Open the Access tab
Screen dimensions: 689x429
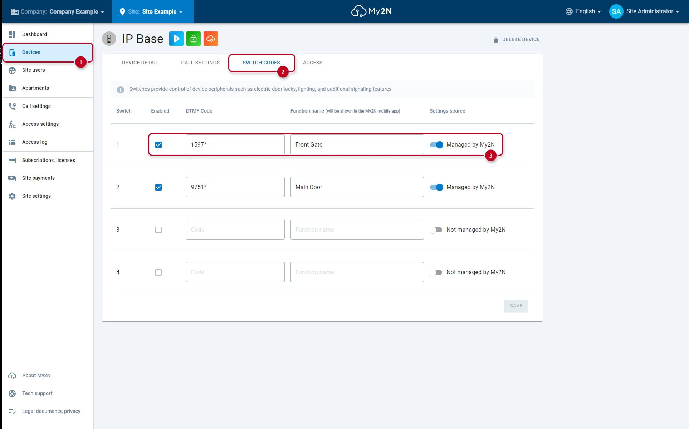click(313, 63)
